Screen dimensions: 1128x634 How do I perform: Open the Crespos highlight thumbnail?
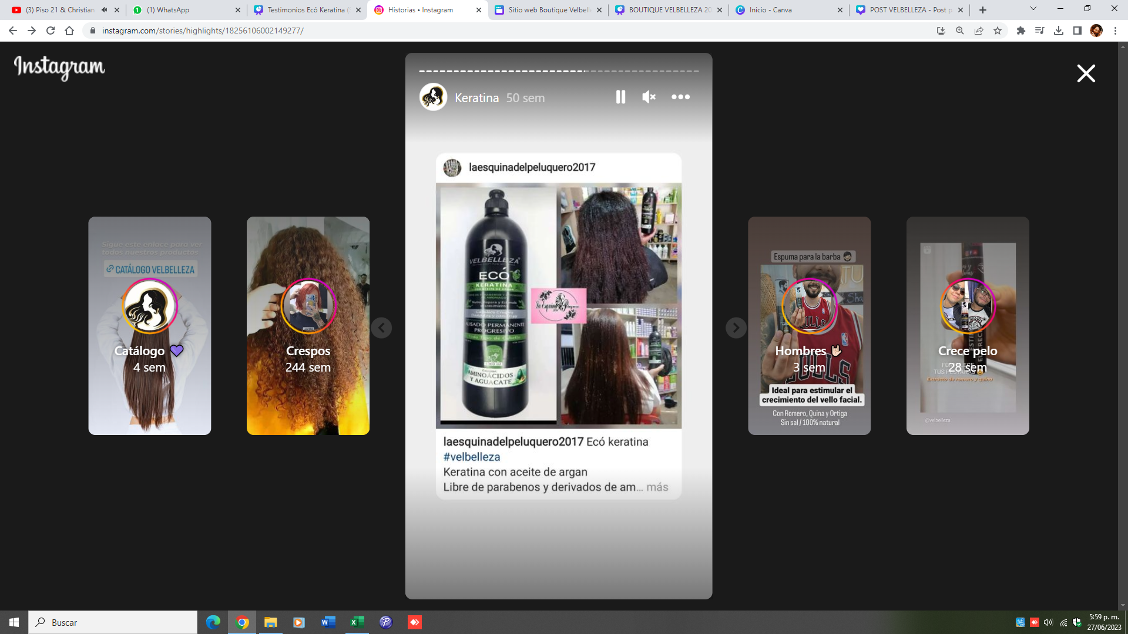308,326
